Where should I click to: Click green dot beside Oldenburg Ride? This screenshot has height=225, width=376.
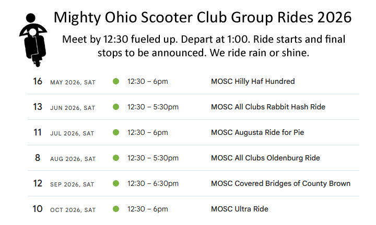click(116, 158)
